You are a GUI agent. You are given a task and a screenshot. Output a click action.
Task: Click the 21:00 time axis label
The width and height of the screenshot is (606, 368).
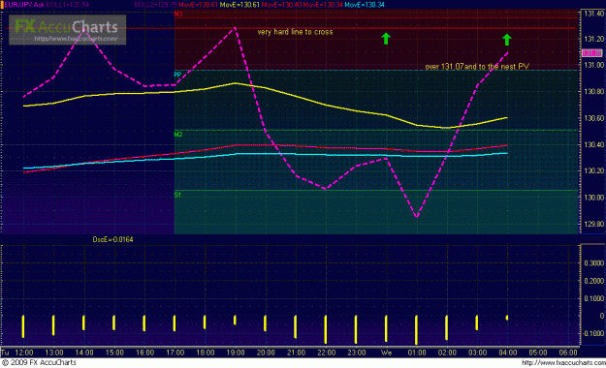coord(296,353)
